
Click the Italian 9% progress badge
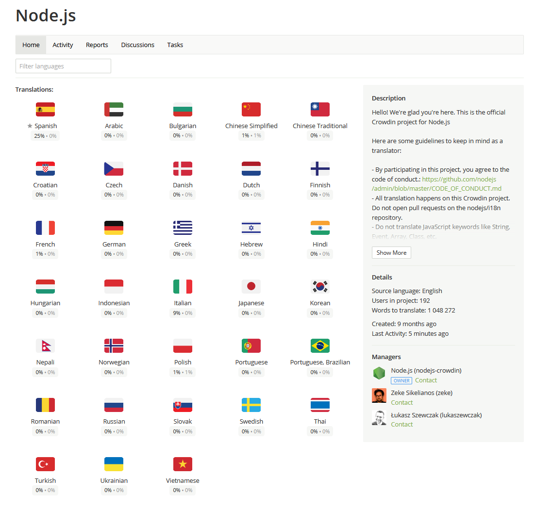pos(183,313)
